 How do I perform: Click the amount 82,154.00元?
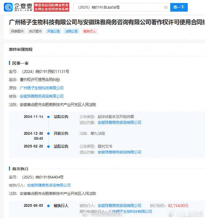click(x=178, y=206)
